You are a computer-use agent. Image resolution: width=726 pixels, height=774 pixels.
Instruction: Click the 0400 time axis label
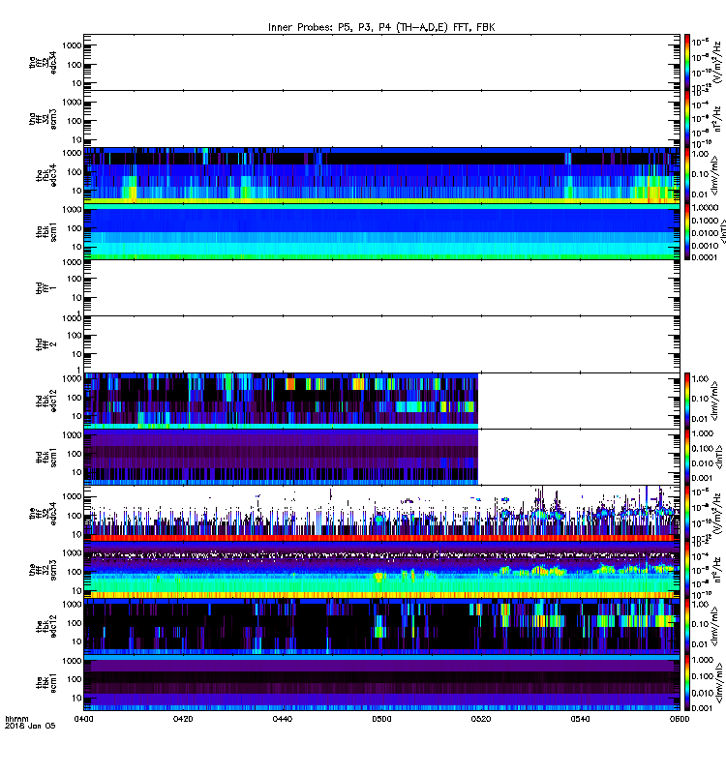pyautogui.click(x=84, y=718)
